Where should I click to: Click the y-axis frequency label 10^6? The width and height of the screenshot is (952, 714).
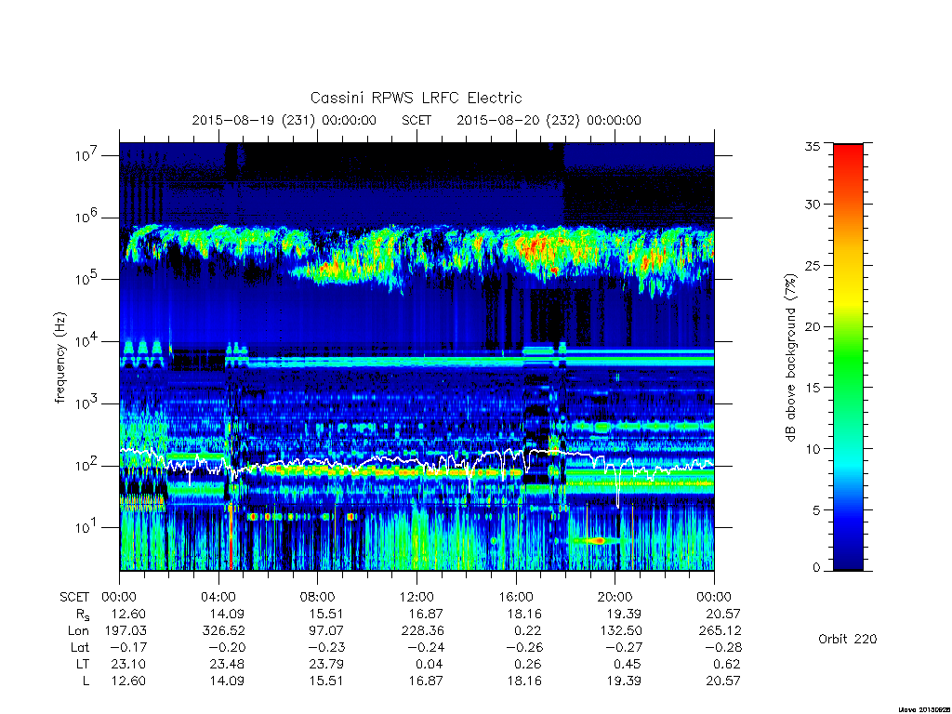[x=86, y=217]
